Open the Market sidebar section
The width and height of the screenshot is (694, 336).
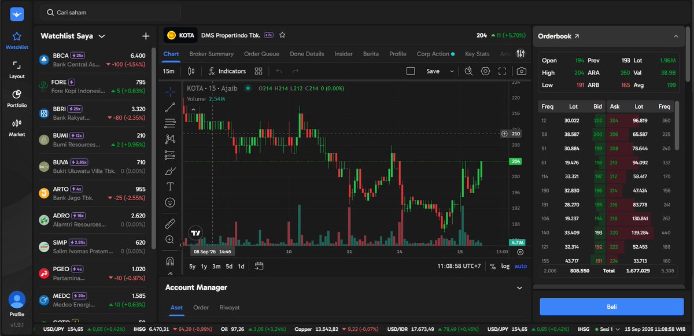pyautogui.click(x=17, y=127)
